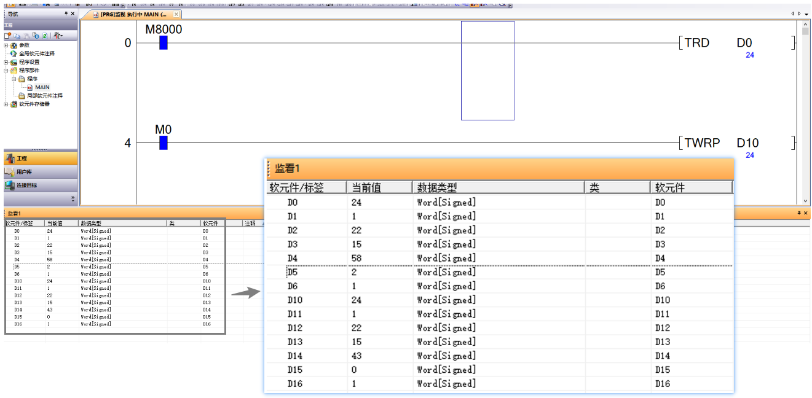
Task: Expand the 参数 tree node
Action: 6,45
